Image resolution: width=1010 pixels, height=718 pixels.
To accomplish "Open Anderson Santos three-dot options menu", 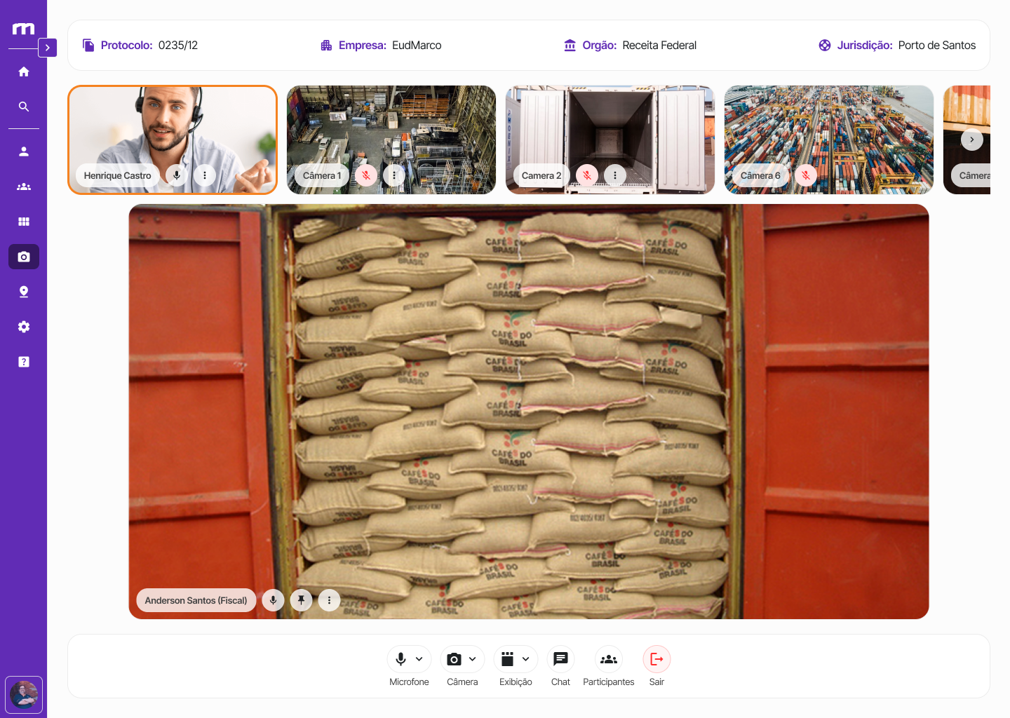I will click(x=329, y=600).
